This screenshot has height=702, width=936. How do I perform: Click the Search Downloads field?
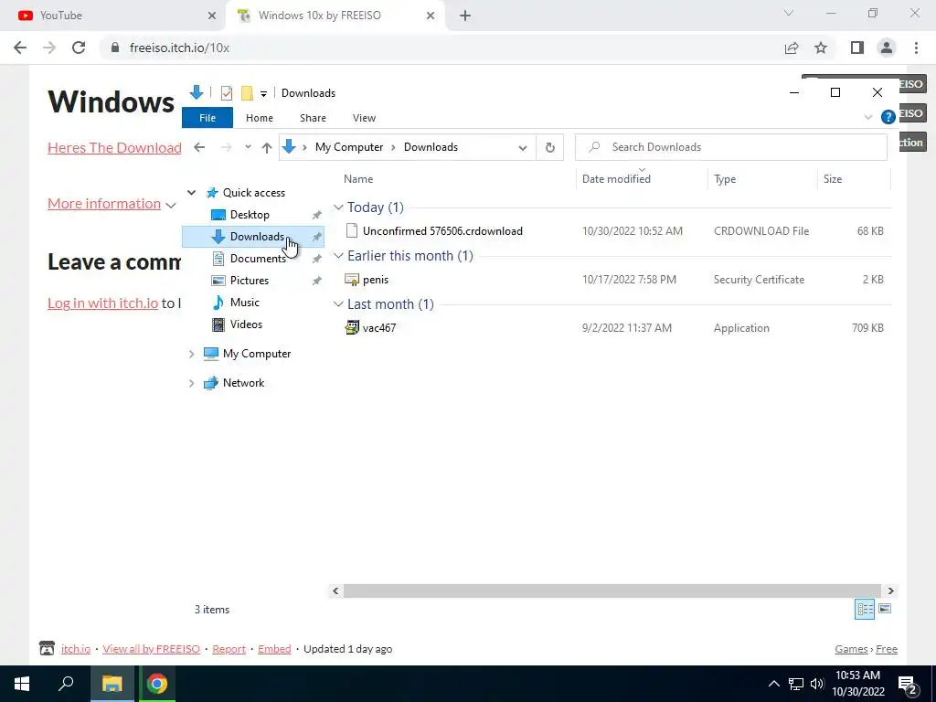click(x=730, y=147)
